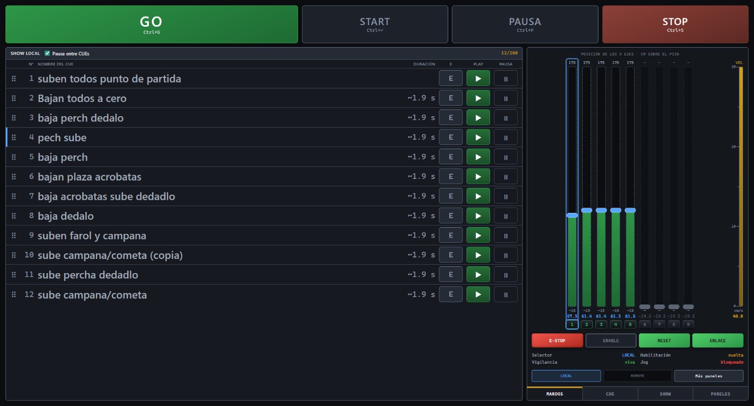Hit the E-STOP button
This screenshot has width=754, height=406.
click(x=557, y=341)
